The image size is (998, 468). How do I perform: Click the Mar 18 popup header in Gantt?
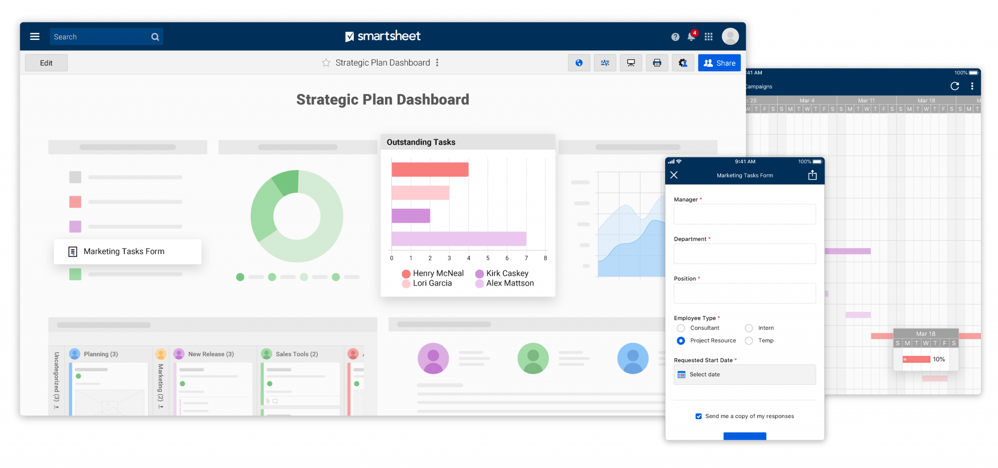(925, 334)
